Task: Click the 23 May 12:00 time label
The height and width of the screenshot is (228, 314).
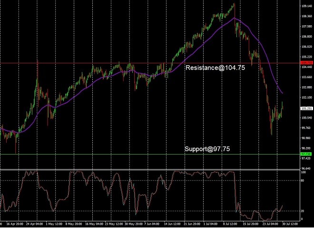Action: click(114, 224)
